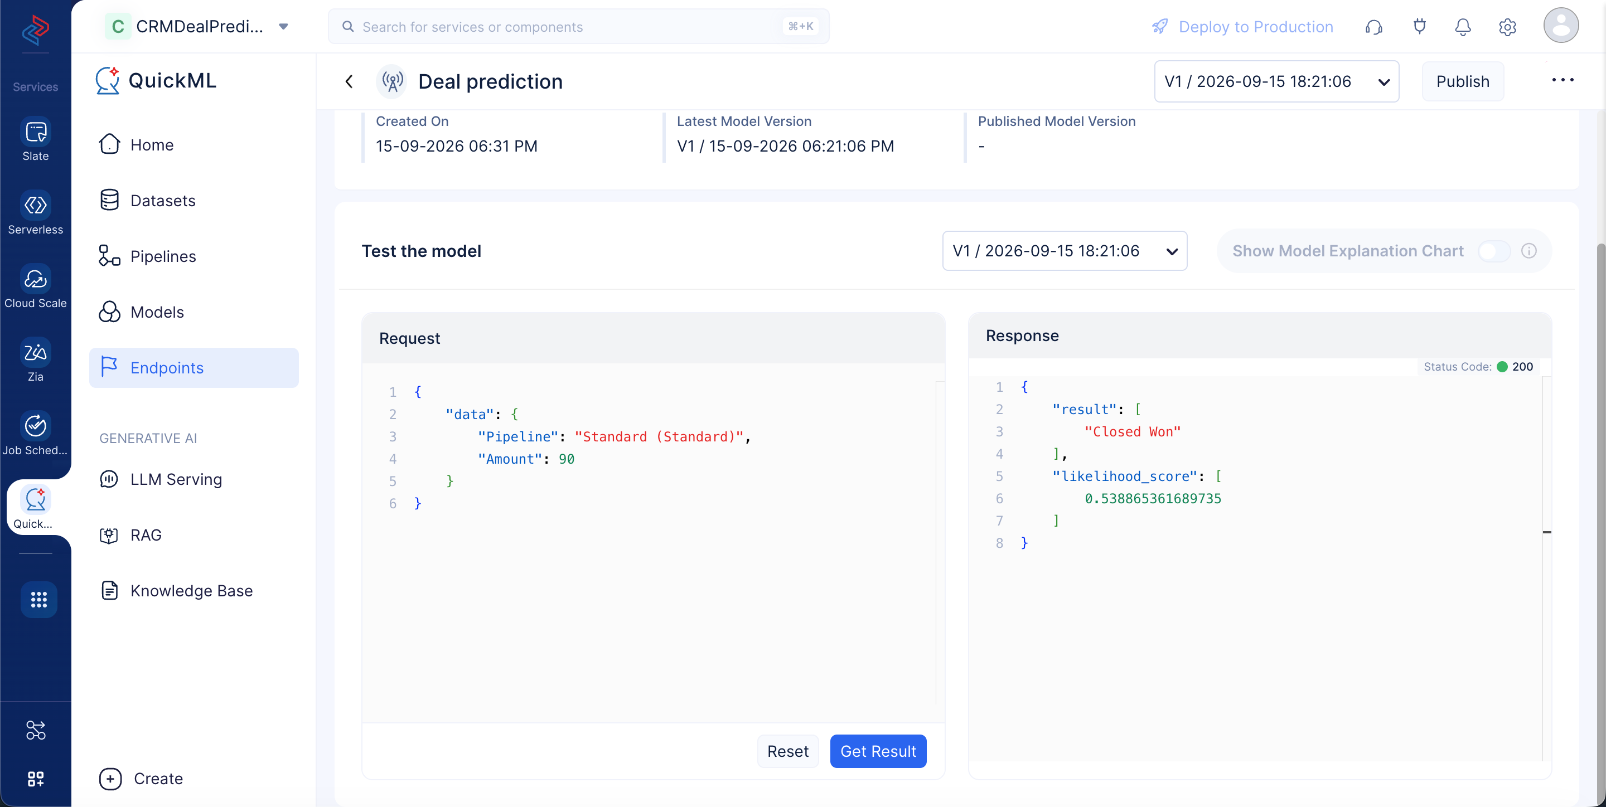Image resolution: width=1606 pixels, height=807 pixels.
Task: Click the plug integrations icon
Action: [x=1420, y=27]
